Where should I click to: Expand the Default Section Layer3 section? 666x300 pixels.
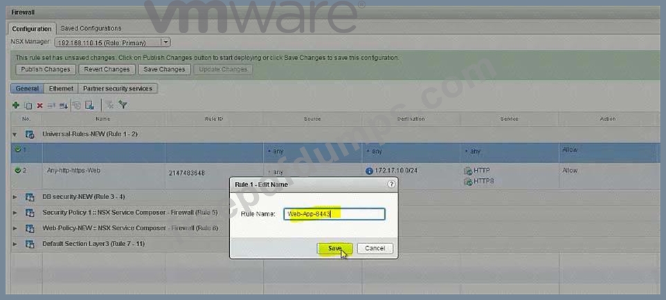tap(15, 245)
